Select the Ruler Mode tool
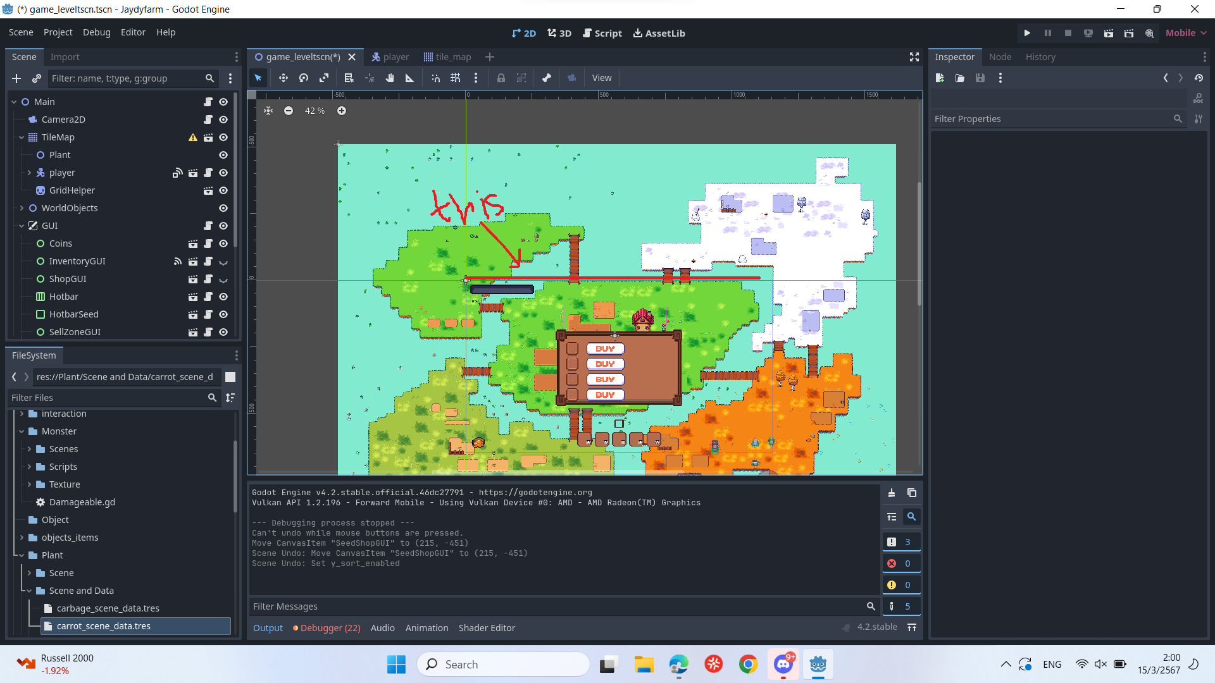Image resolution: width=1215 pixels, height=683 pixels. pos(409,78)
